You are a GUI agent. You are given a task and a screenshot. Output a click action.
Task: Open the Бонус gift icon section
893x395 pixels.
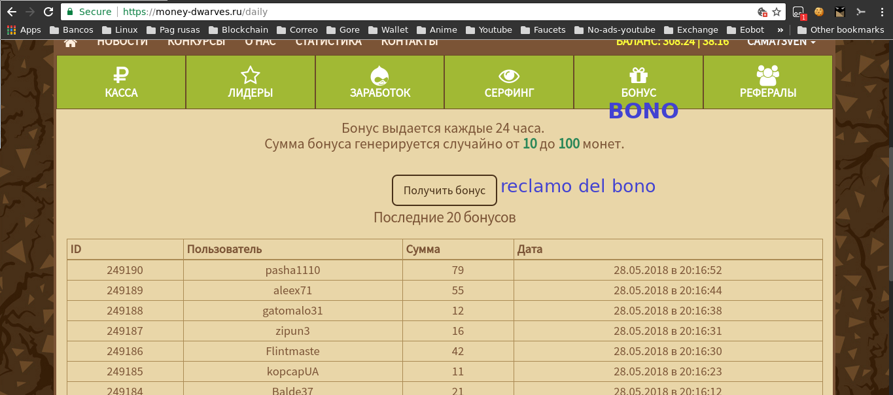point(639,82)
